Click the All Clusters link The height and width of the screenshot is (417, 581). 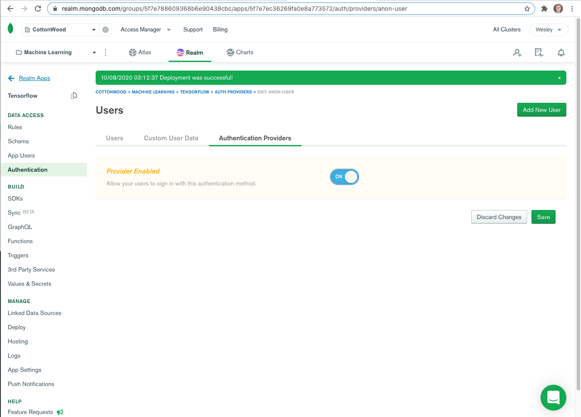point(507,30)
